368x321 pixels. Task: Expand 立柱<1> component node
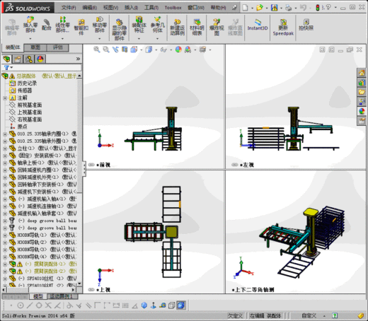click(x=5, y=148)
